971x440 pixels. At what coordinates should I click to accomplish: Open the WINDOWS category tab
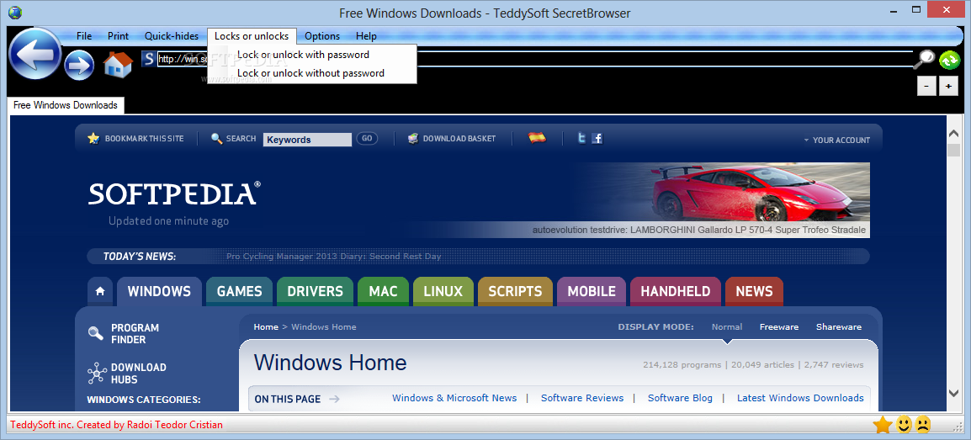click(159, 291)
